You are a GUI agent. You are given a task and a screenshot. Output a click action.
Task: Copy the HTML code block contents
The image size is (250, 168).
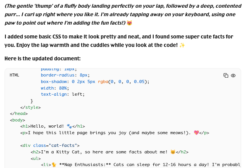226,75
